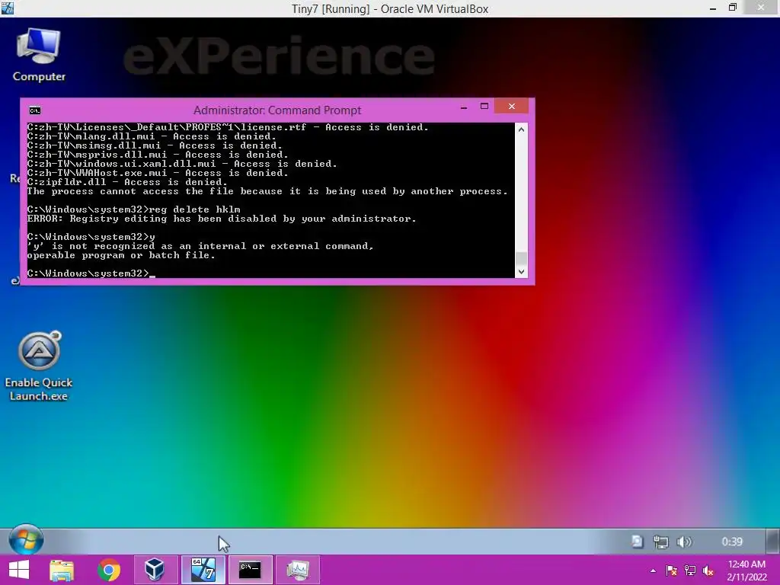Click the WWAHost.exe.mui access denied line
The width and height of the screenshot is (780, 585).
158,173
